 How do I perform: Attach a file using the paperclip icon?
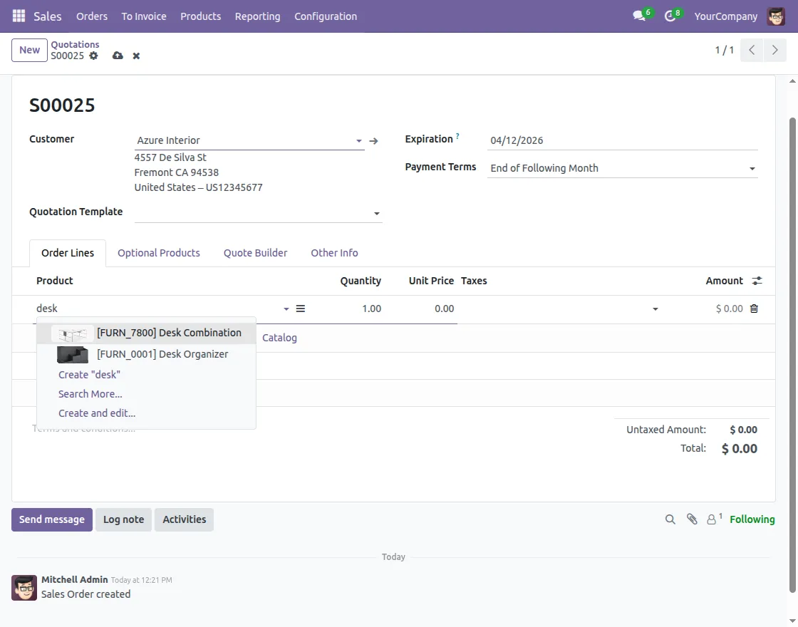pos(692,519)
